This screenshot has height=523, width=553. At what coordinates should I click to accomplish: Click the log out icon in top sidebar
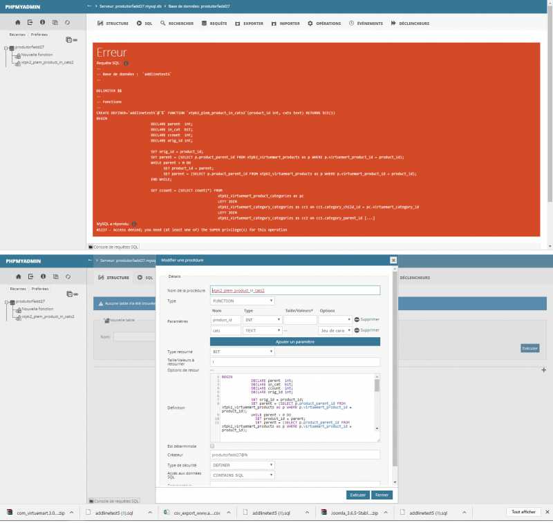30,22
